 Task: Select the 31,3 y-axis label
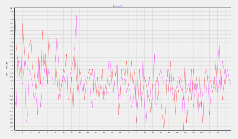pos(12,69)
